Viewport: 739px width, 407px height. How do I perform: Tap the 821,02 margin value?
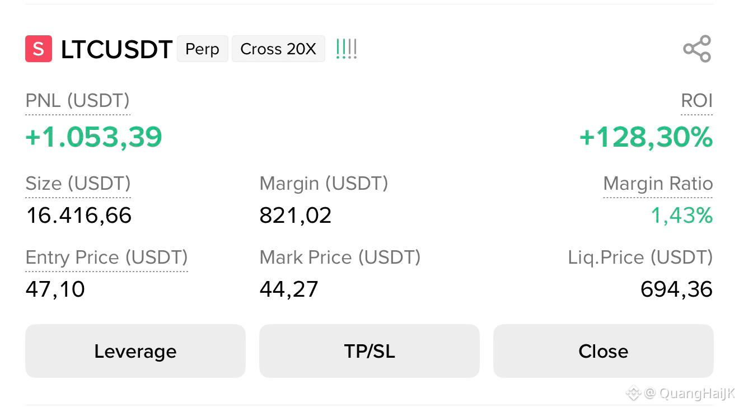pos(296,216)
